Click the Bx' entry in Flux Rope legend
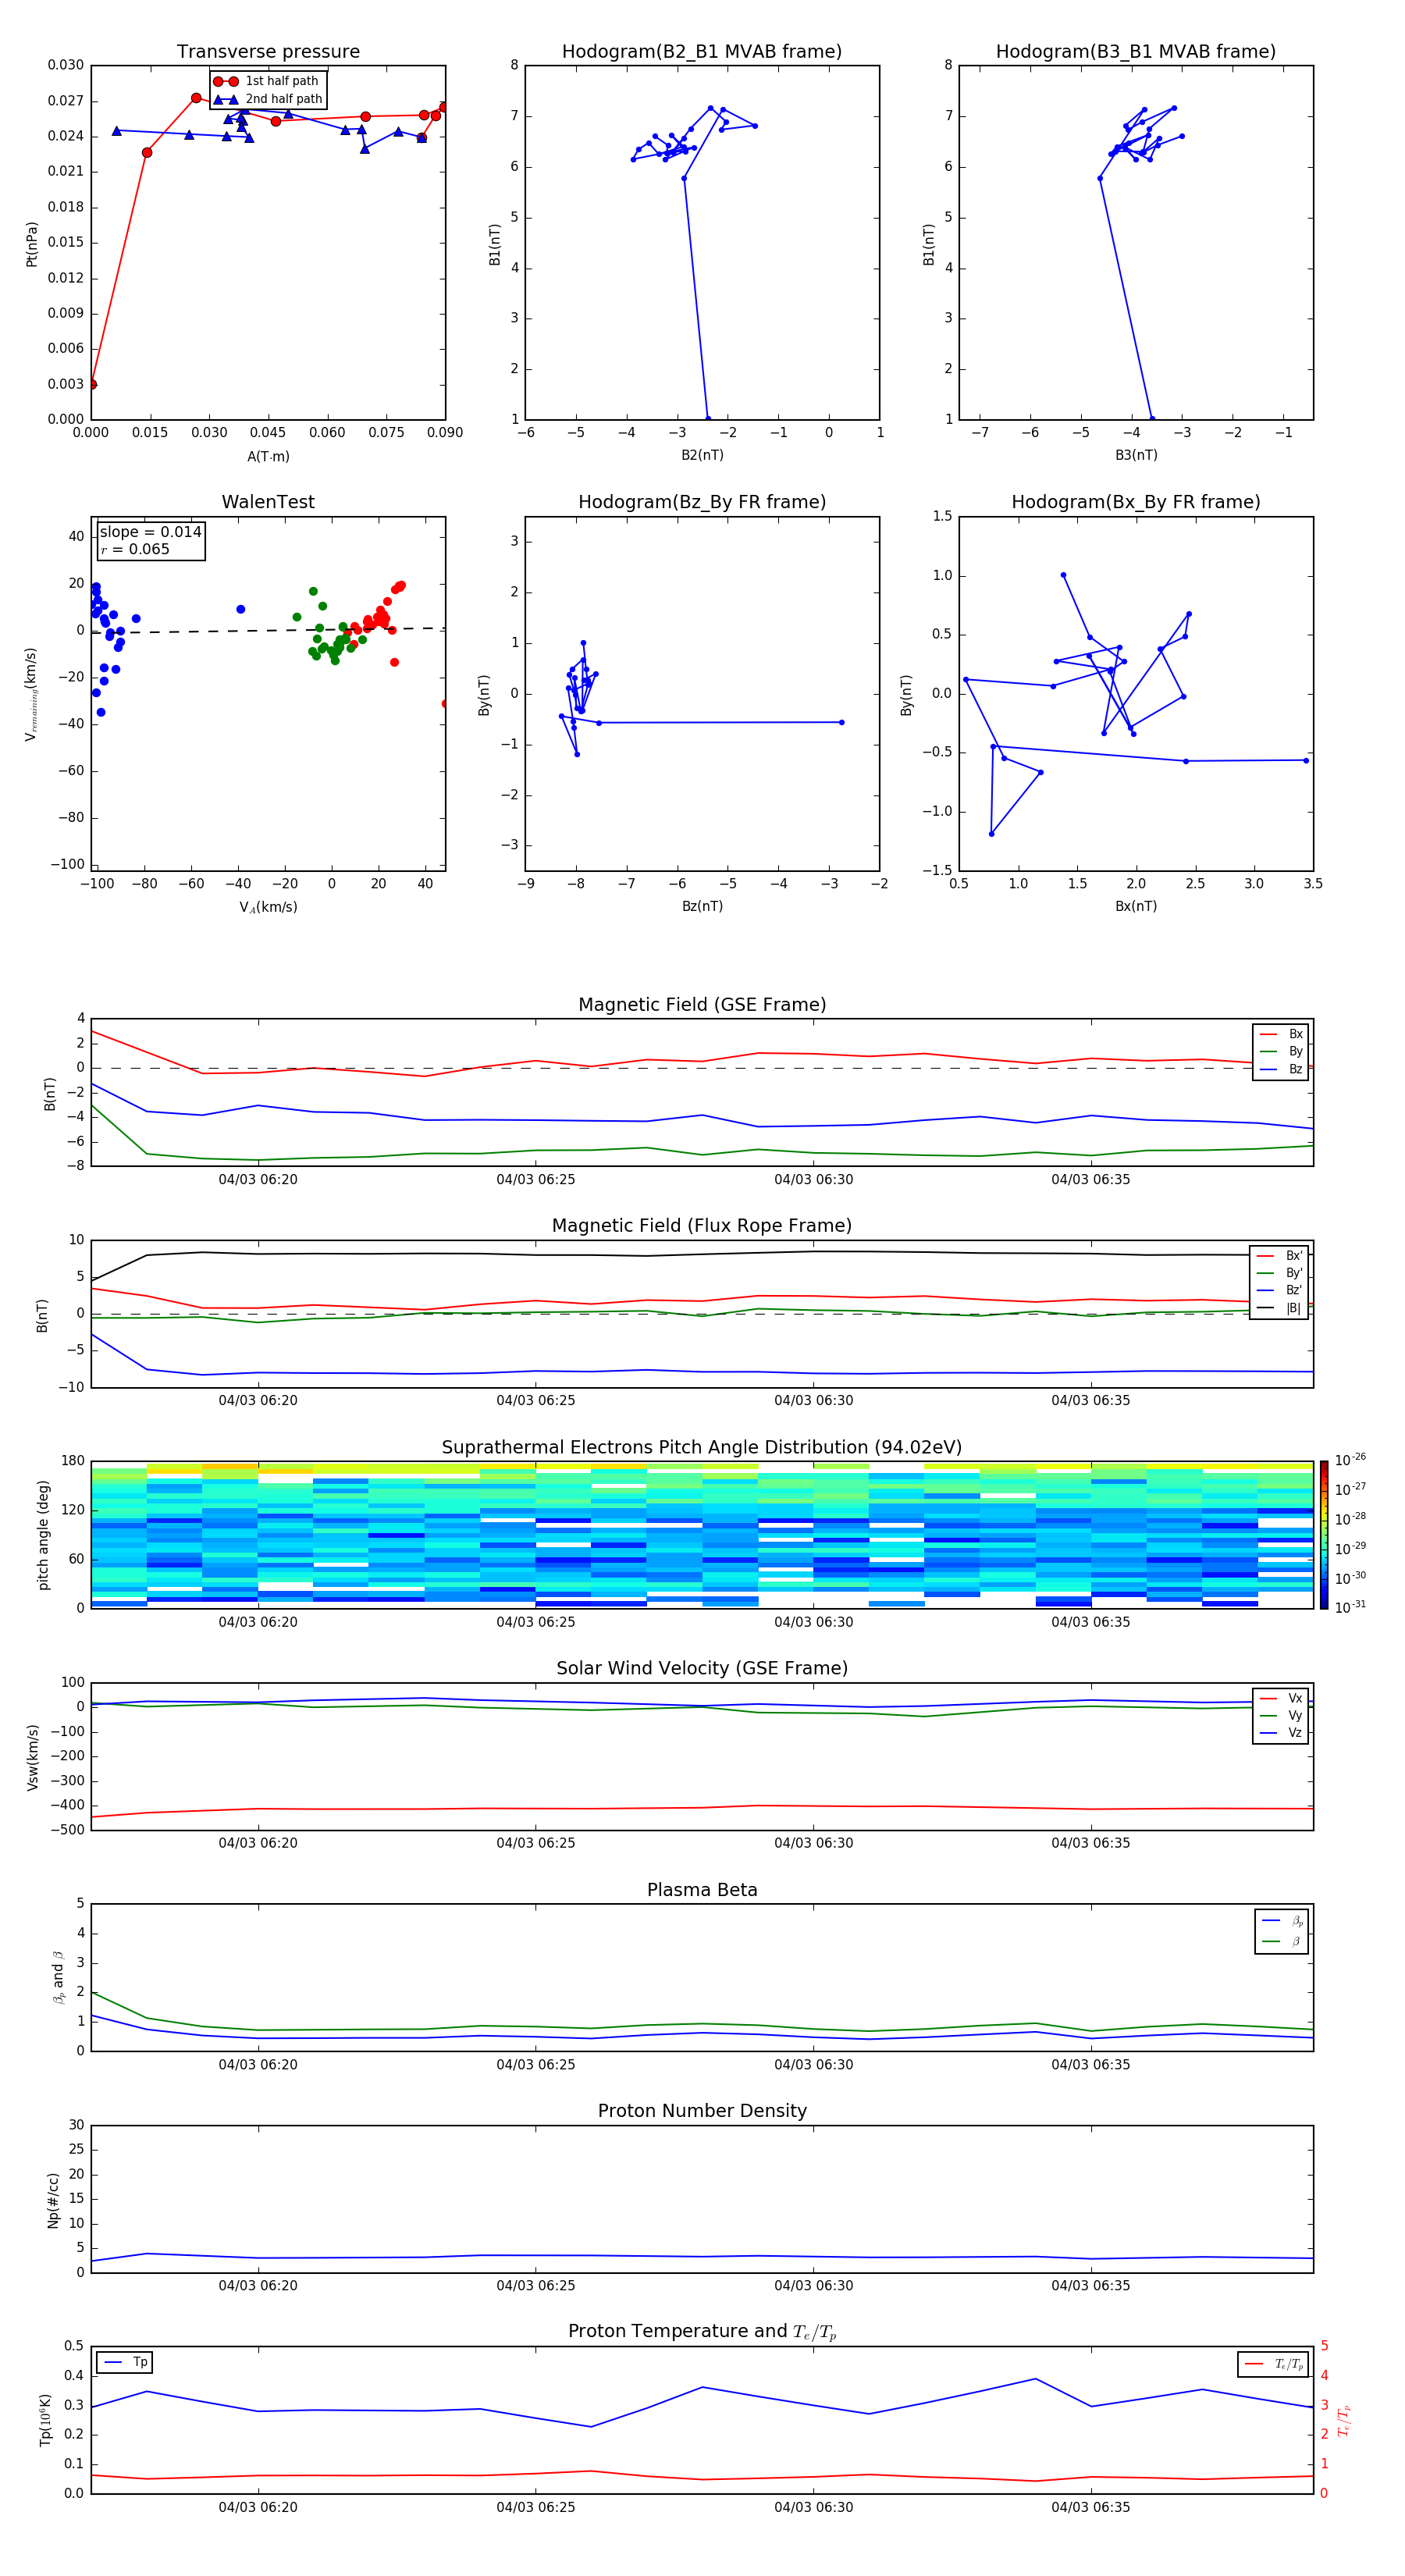1405x2576 pixels. coord(1280,1256)
